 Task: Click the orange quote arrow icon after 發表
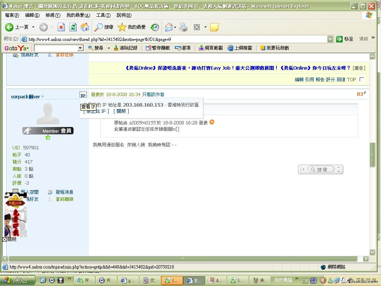coord(212,122)
